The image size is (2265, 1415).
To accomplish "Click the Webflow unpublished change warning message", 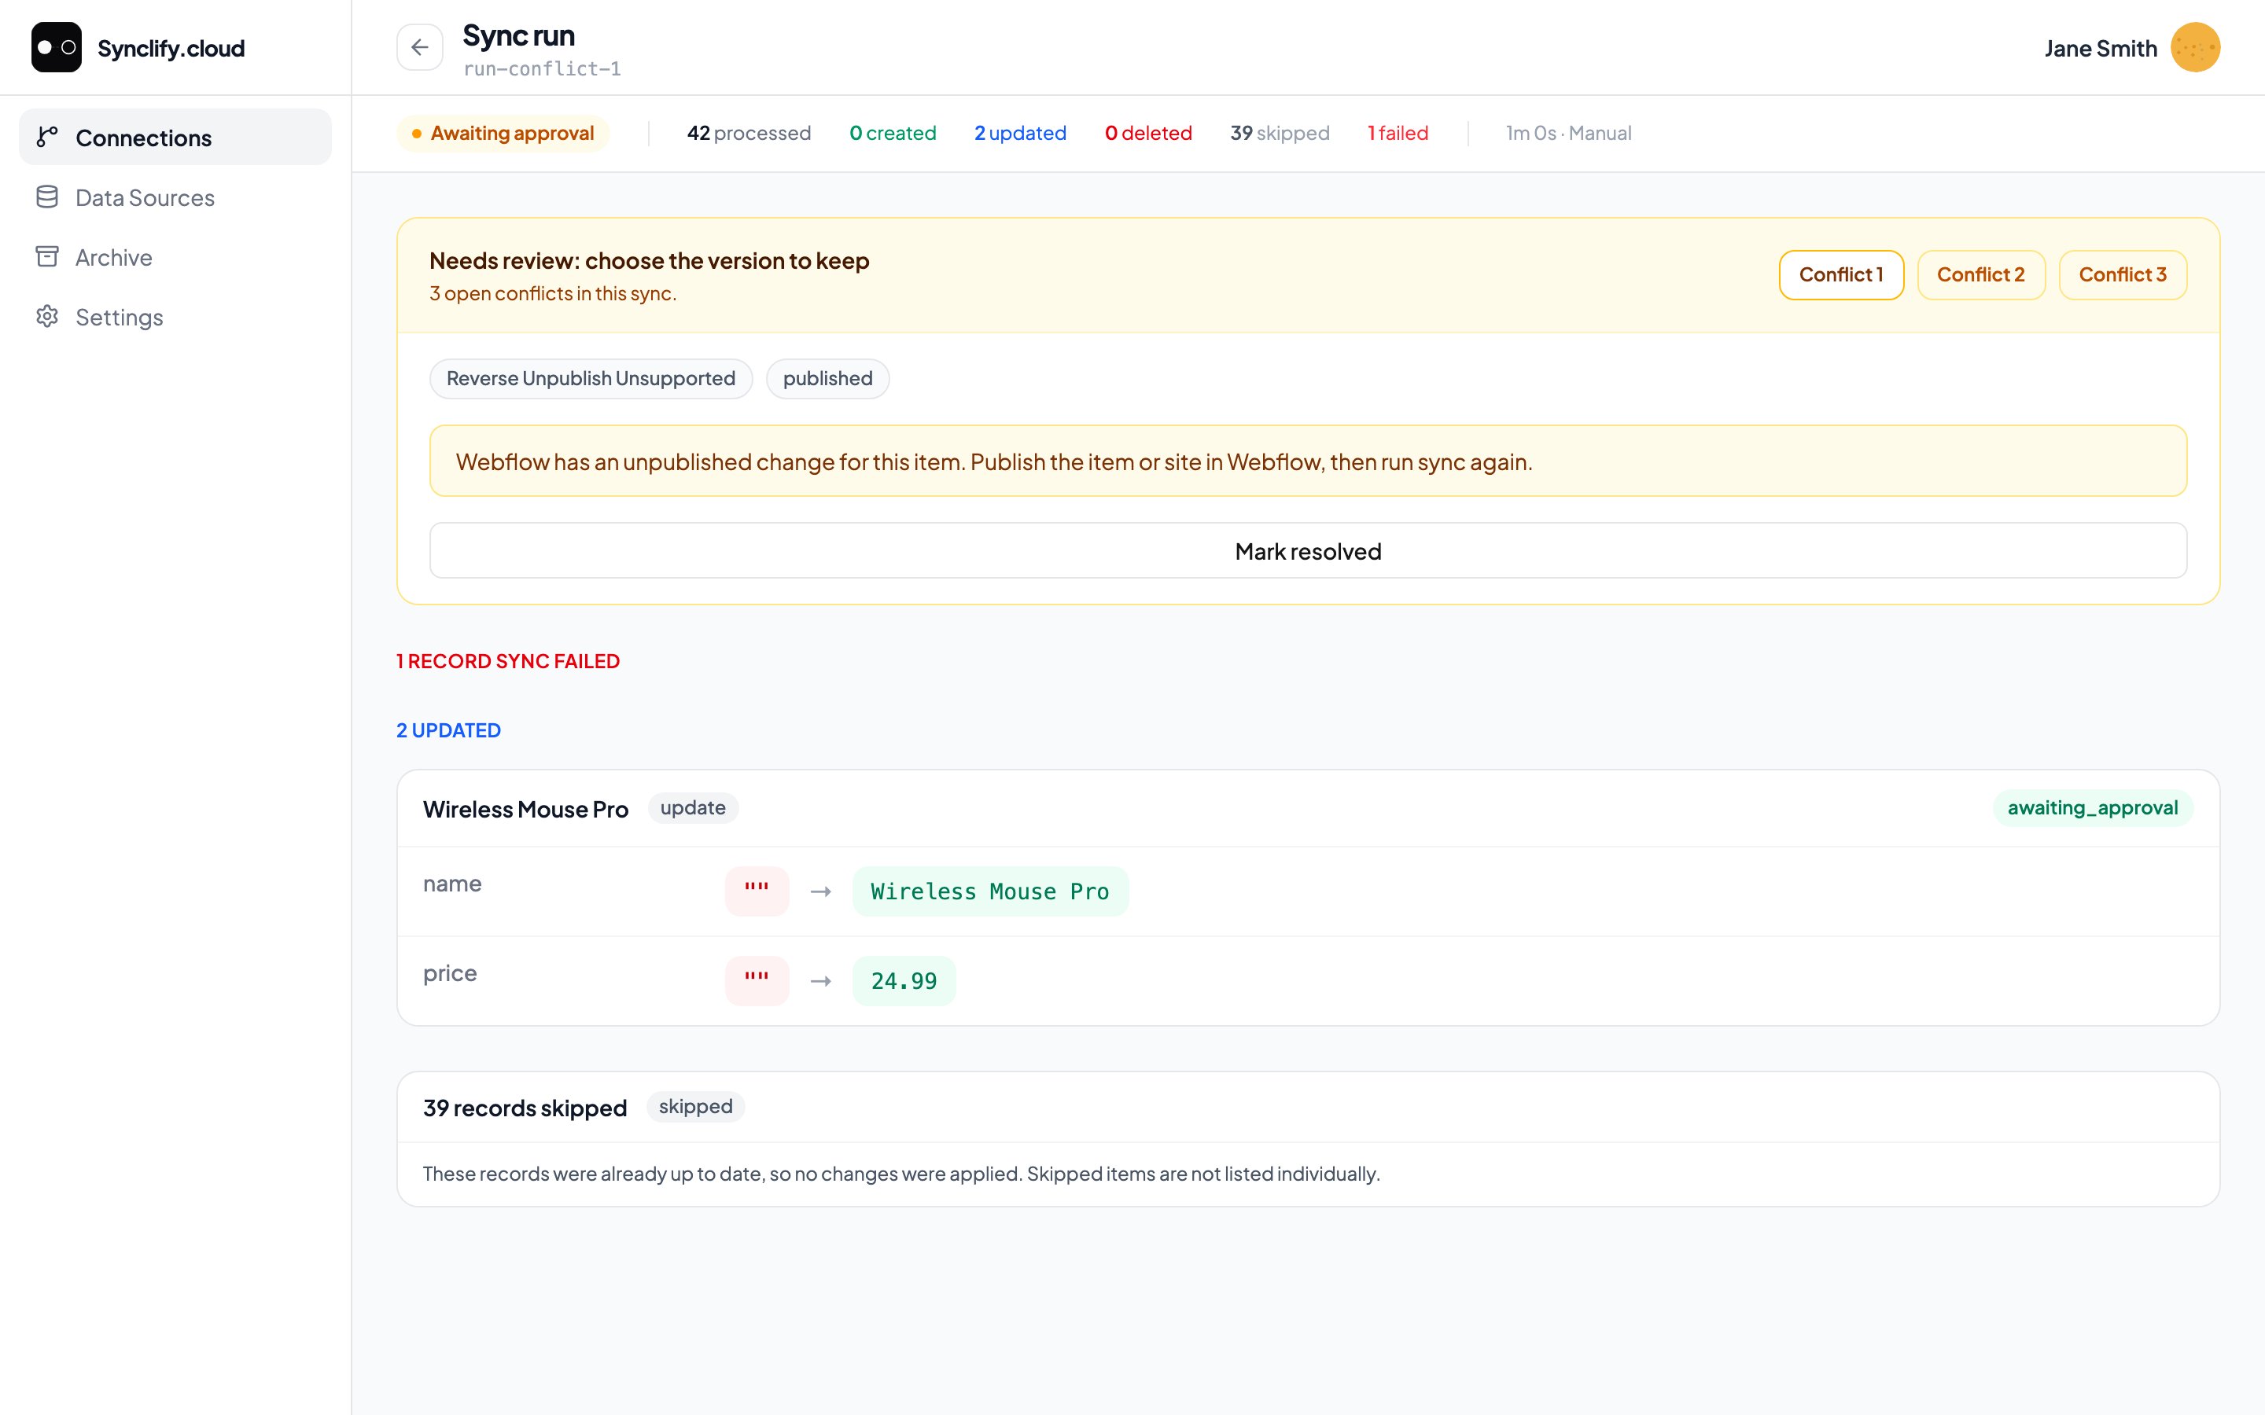I will click(1308, 461).
